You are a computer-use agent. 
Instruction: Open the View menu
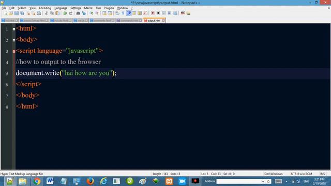[32, 8]
